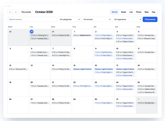Image resolution: width=165 pixels, height=121 pixels.
Task: Switch to Month view tab
Action: (115, 12)
